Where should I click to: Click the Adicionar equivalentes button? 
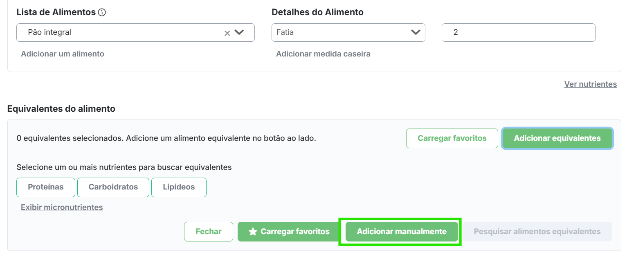(557, 138)
